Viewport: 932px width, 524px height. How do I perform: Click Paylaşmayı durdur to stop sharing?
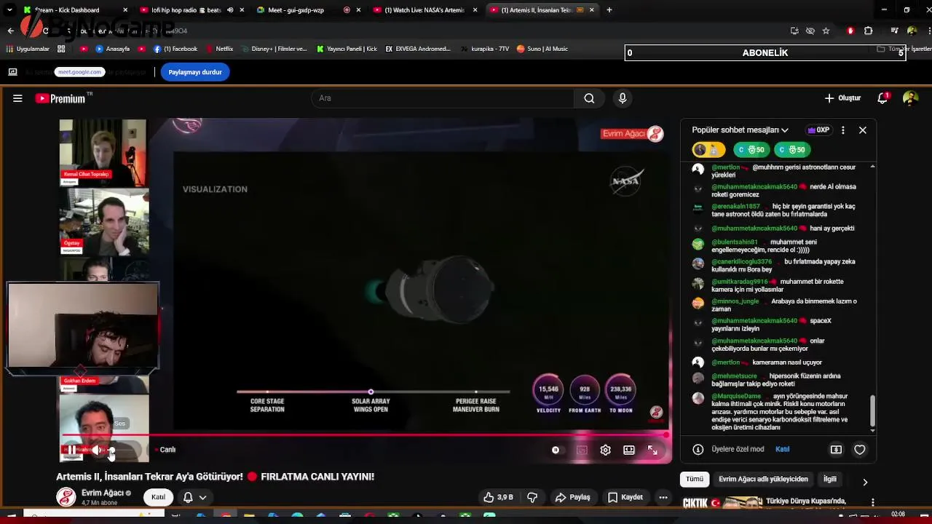(195, 72)
